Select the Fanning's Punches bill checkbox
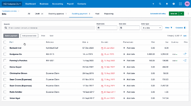This screenshot has width=191, height=106. 5,60
